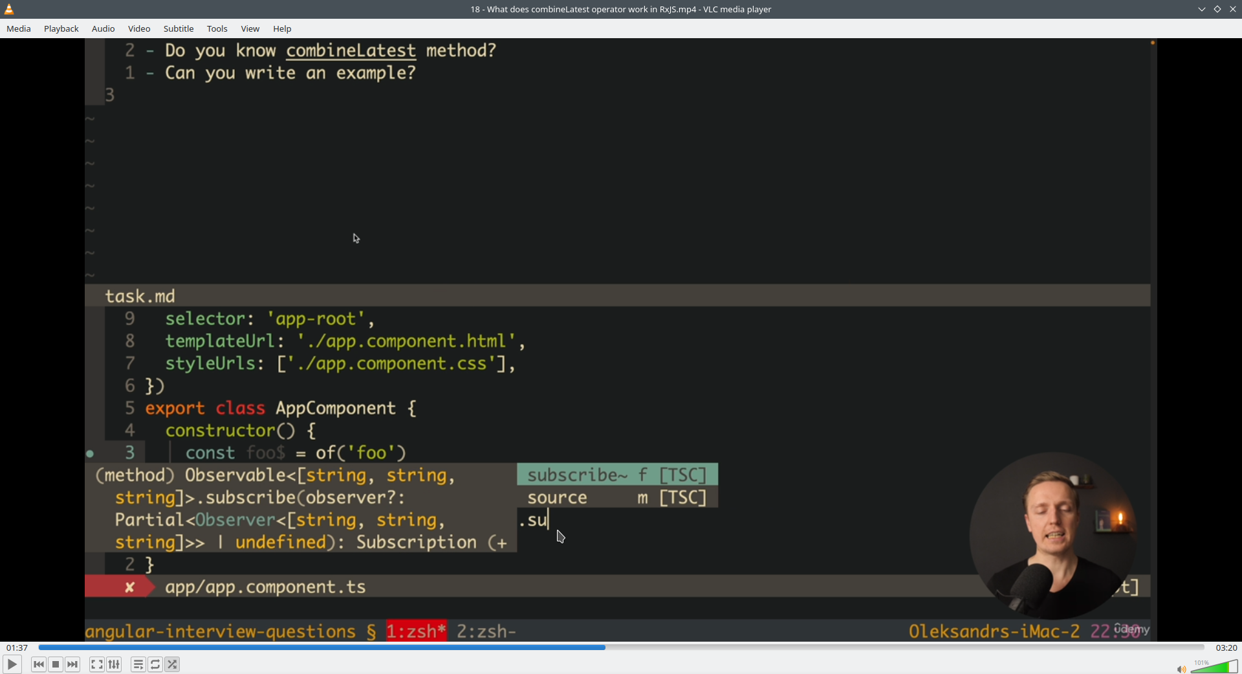Toggle fullscreen video mode
This screenshot has height=674, width=1242.
tap(97, 664)
